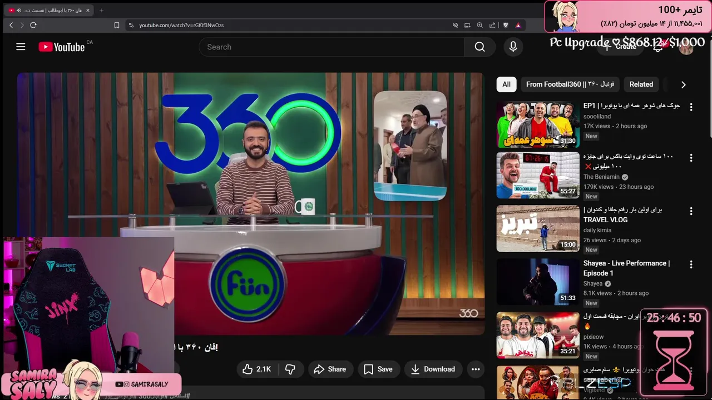Image resolution: width=712 pixels, height=400 pixels.
Task: Share the video
Action: point(330,369)
